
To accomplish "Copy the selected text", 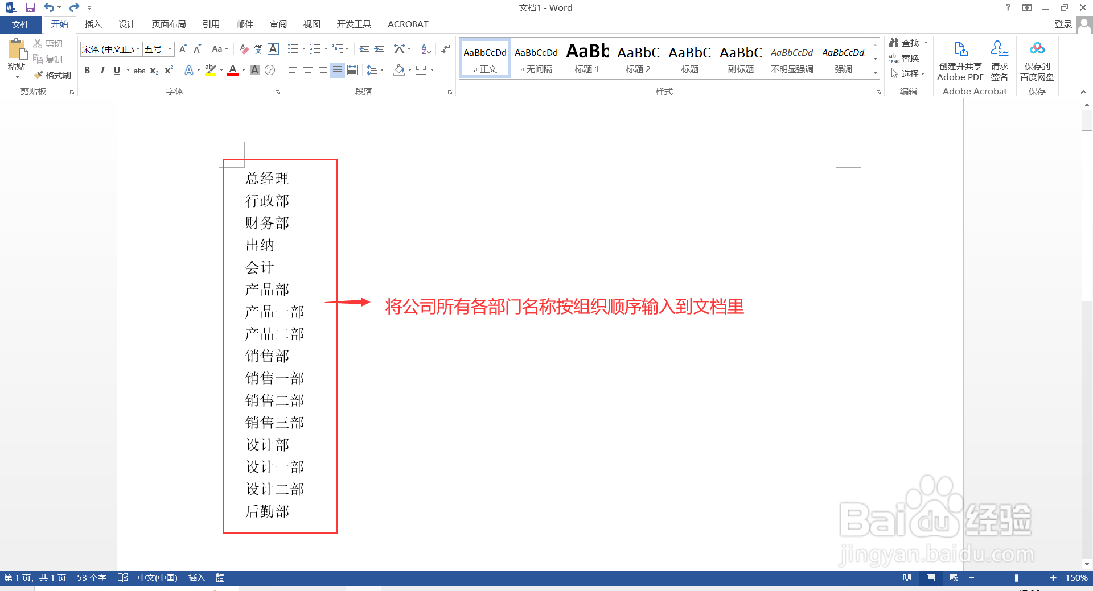I will 48,59.
